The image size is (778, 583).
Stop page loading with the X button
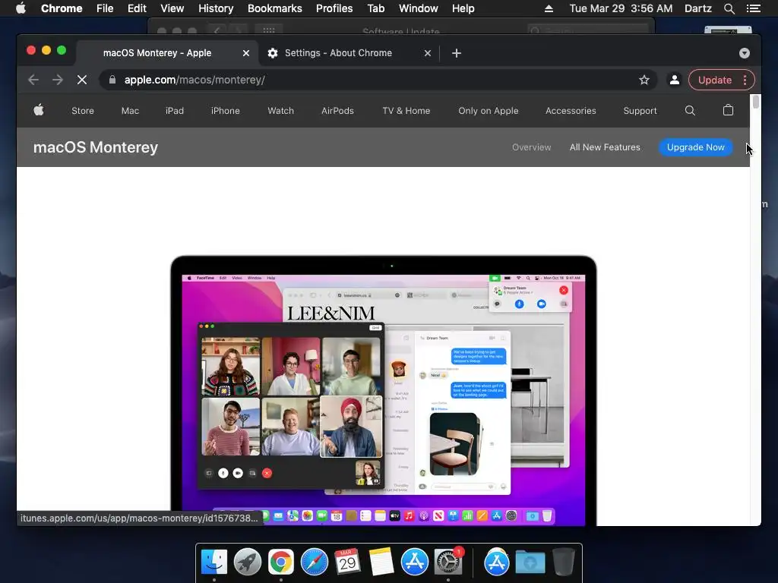82,80
